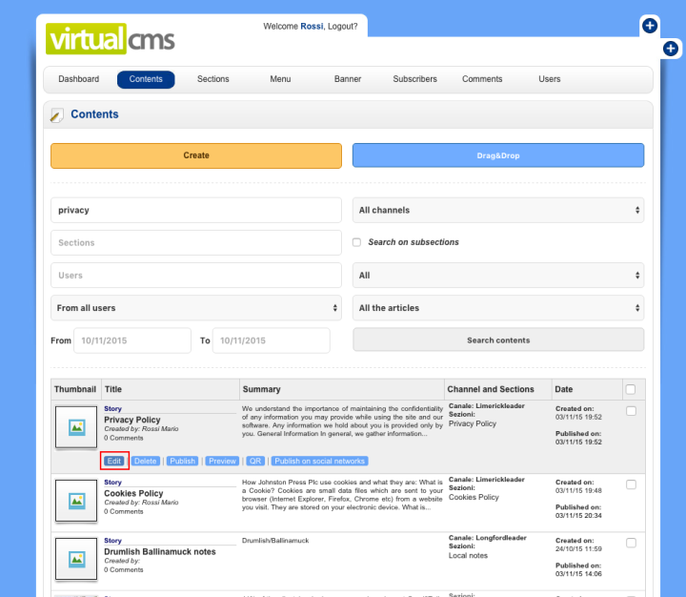This screenshot has height=597, width=686.
Task: Tick the Cookies Policy row checkbox
Action: (x=631, y=484)
